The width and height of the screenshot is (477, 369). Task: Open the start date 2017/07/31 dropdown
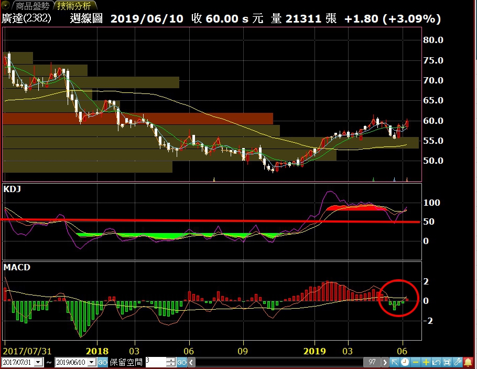38,362
